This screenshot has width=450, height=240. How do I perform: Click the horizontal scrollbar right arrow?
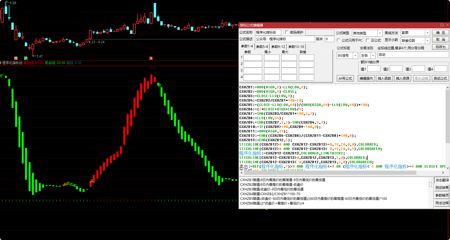point(443,173)
